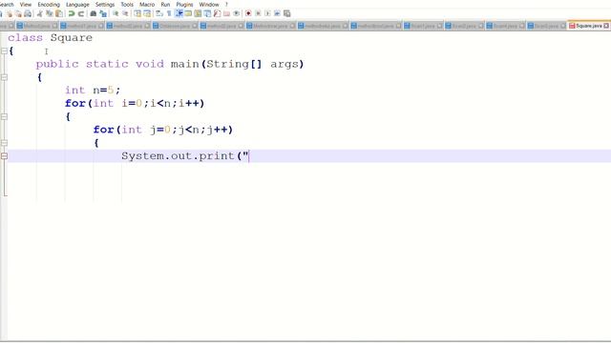Click the Stop Recording macro icon
Viewport: 611px width, 343px height.
pyautogui.click(x=258, y=13)
